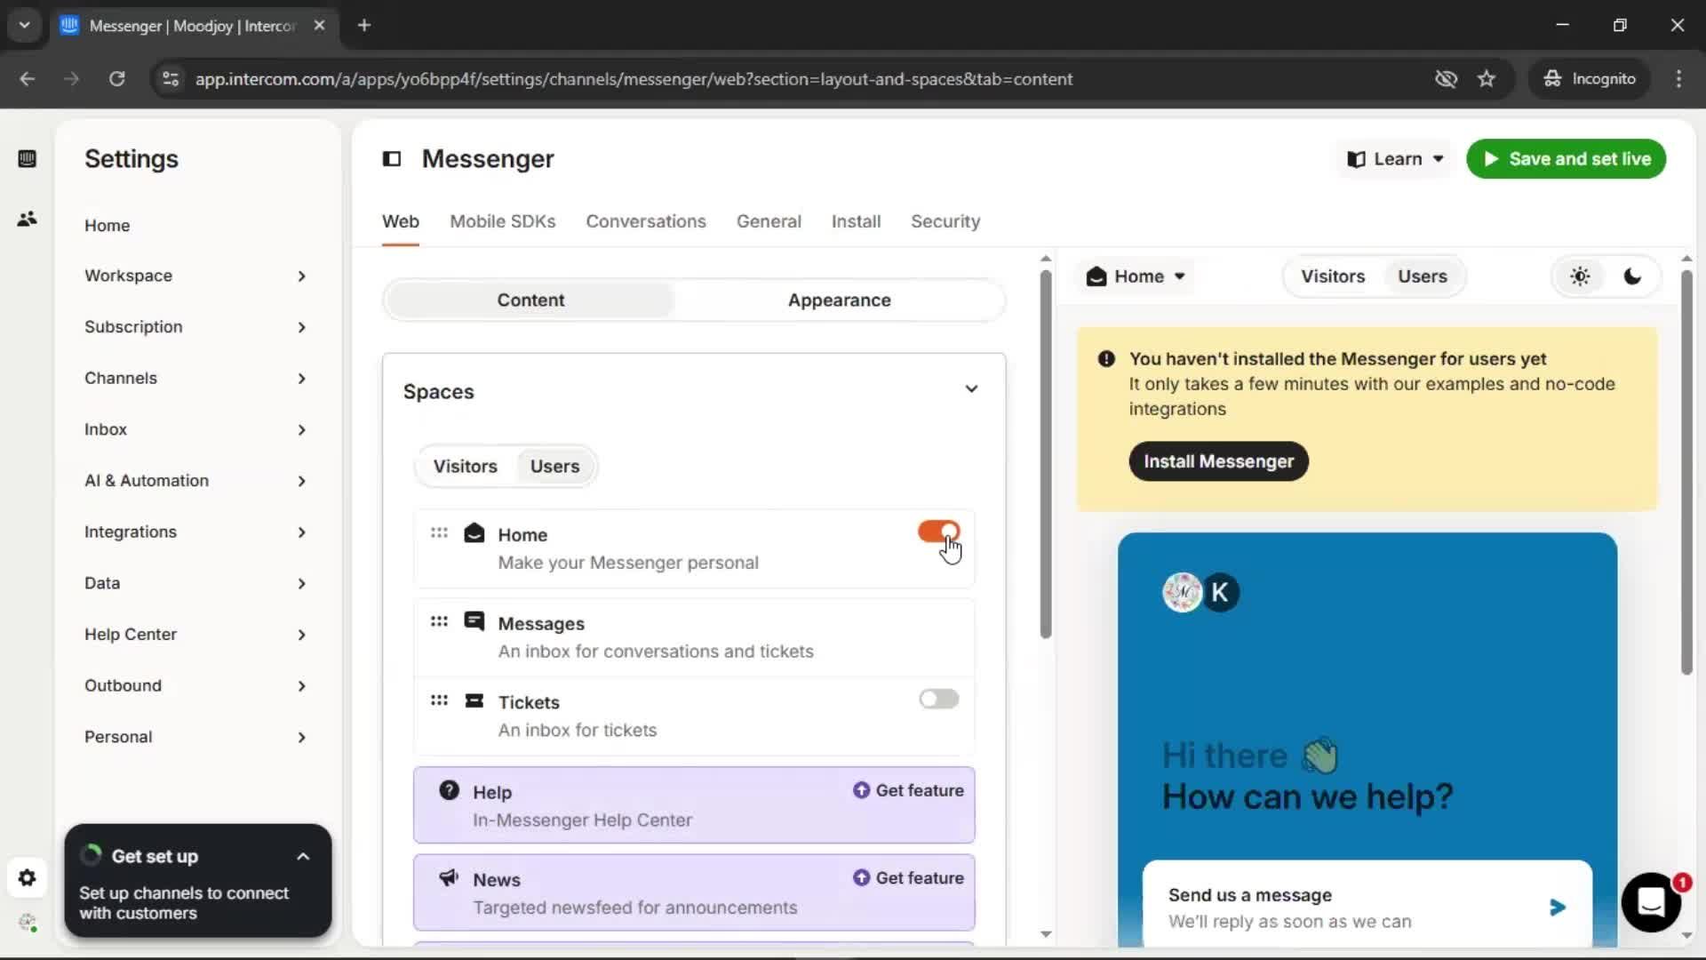Select Visitors in Spaces segmented control
The width and height of the screenshot is (1706, 960).
click(x=465, y=467)
